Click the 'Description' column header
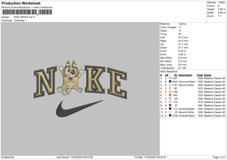 [x=185, y=75]
